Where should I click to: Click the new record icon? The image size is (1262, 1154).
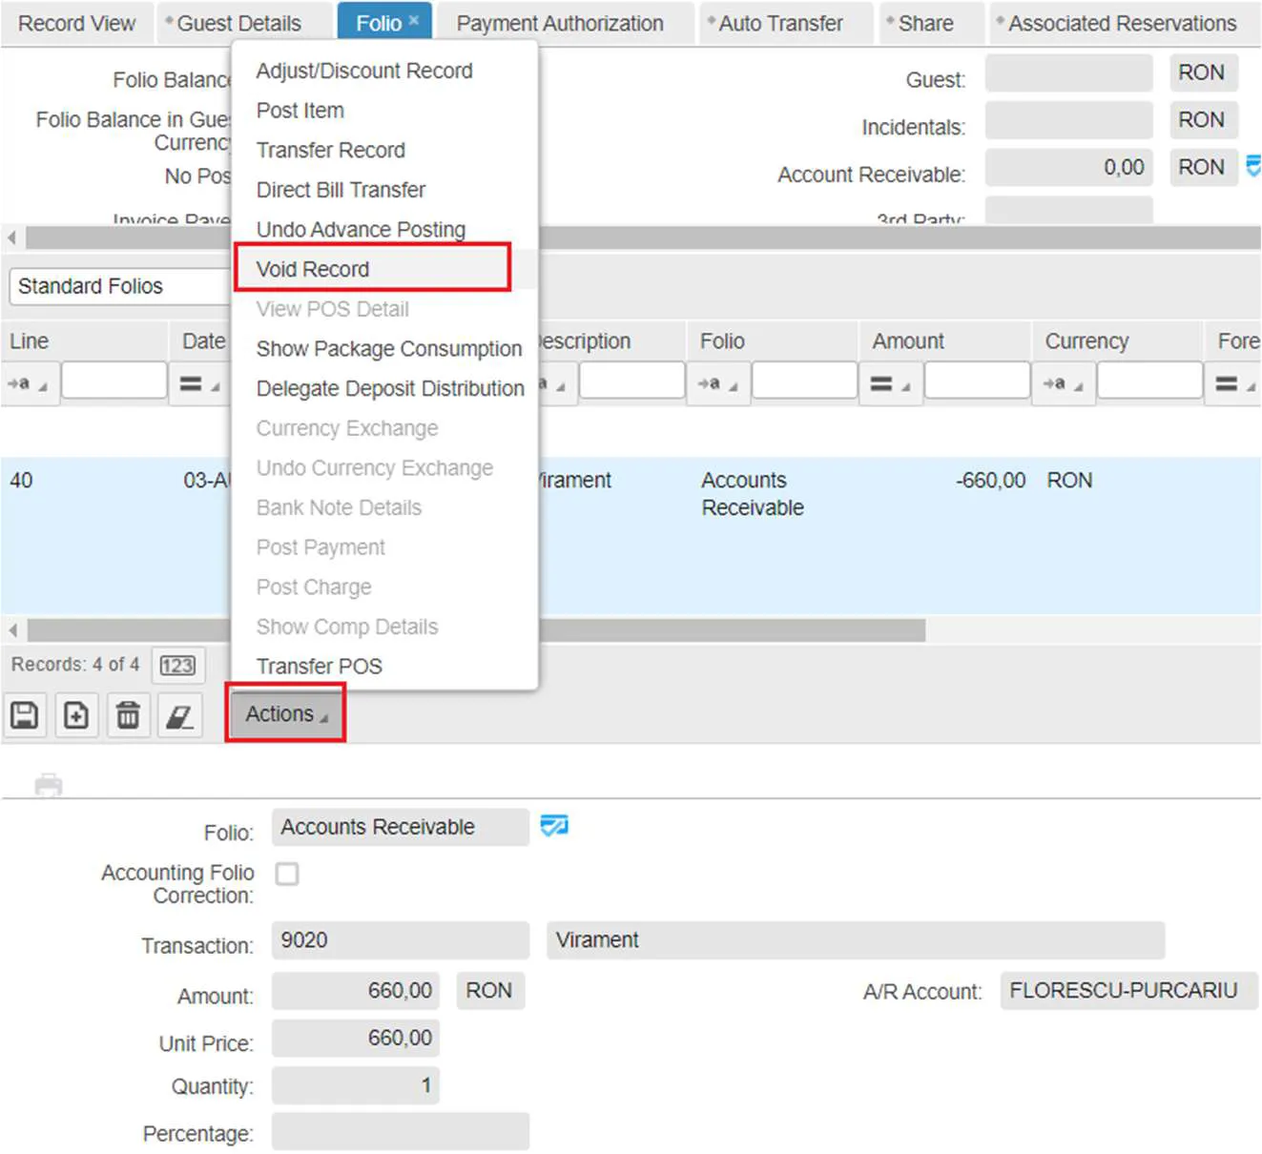click(x=76, y=714)
